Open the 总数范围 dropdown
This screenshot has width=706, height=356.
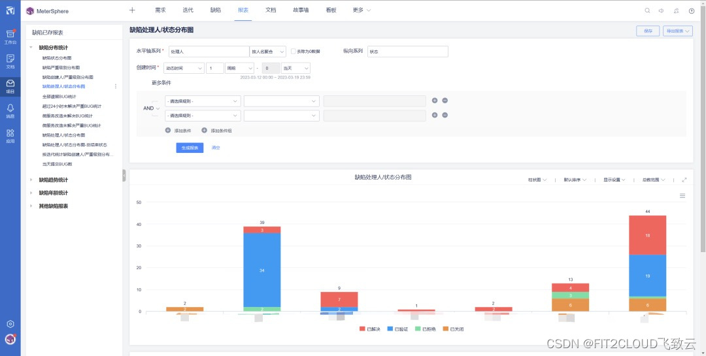point(653,180)
